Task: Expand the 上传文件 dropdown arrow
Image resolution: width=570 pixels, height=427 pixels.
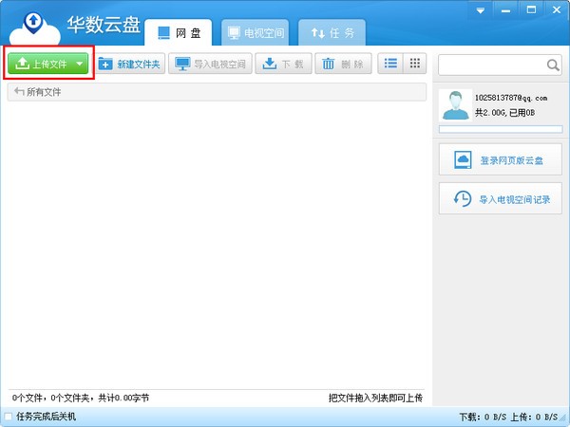Action: [80, 65]
